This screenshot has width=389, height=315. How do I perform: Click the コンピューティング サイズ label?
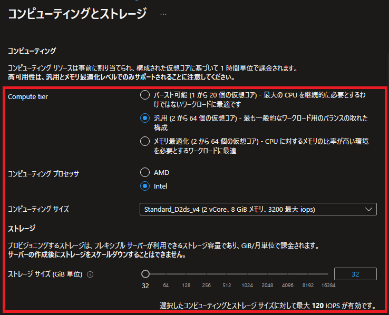click(x=38, y=209)
